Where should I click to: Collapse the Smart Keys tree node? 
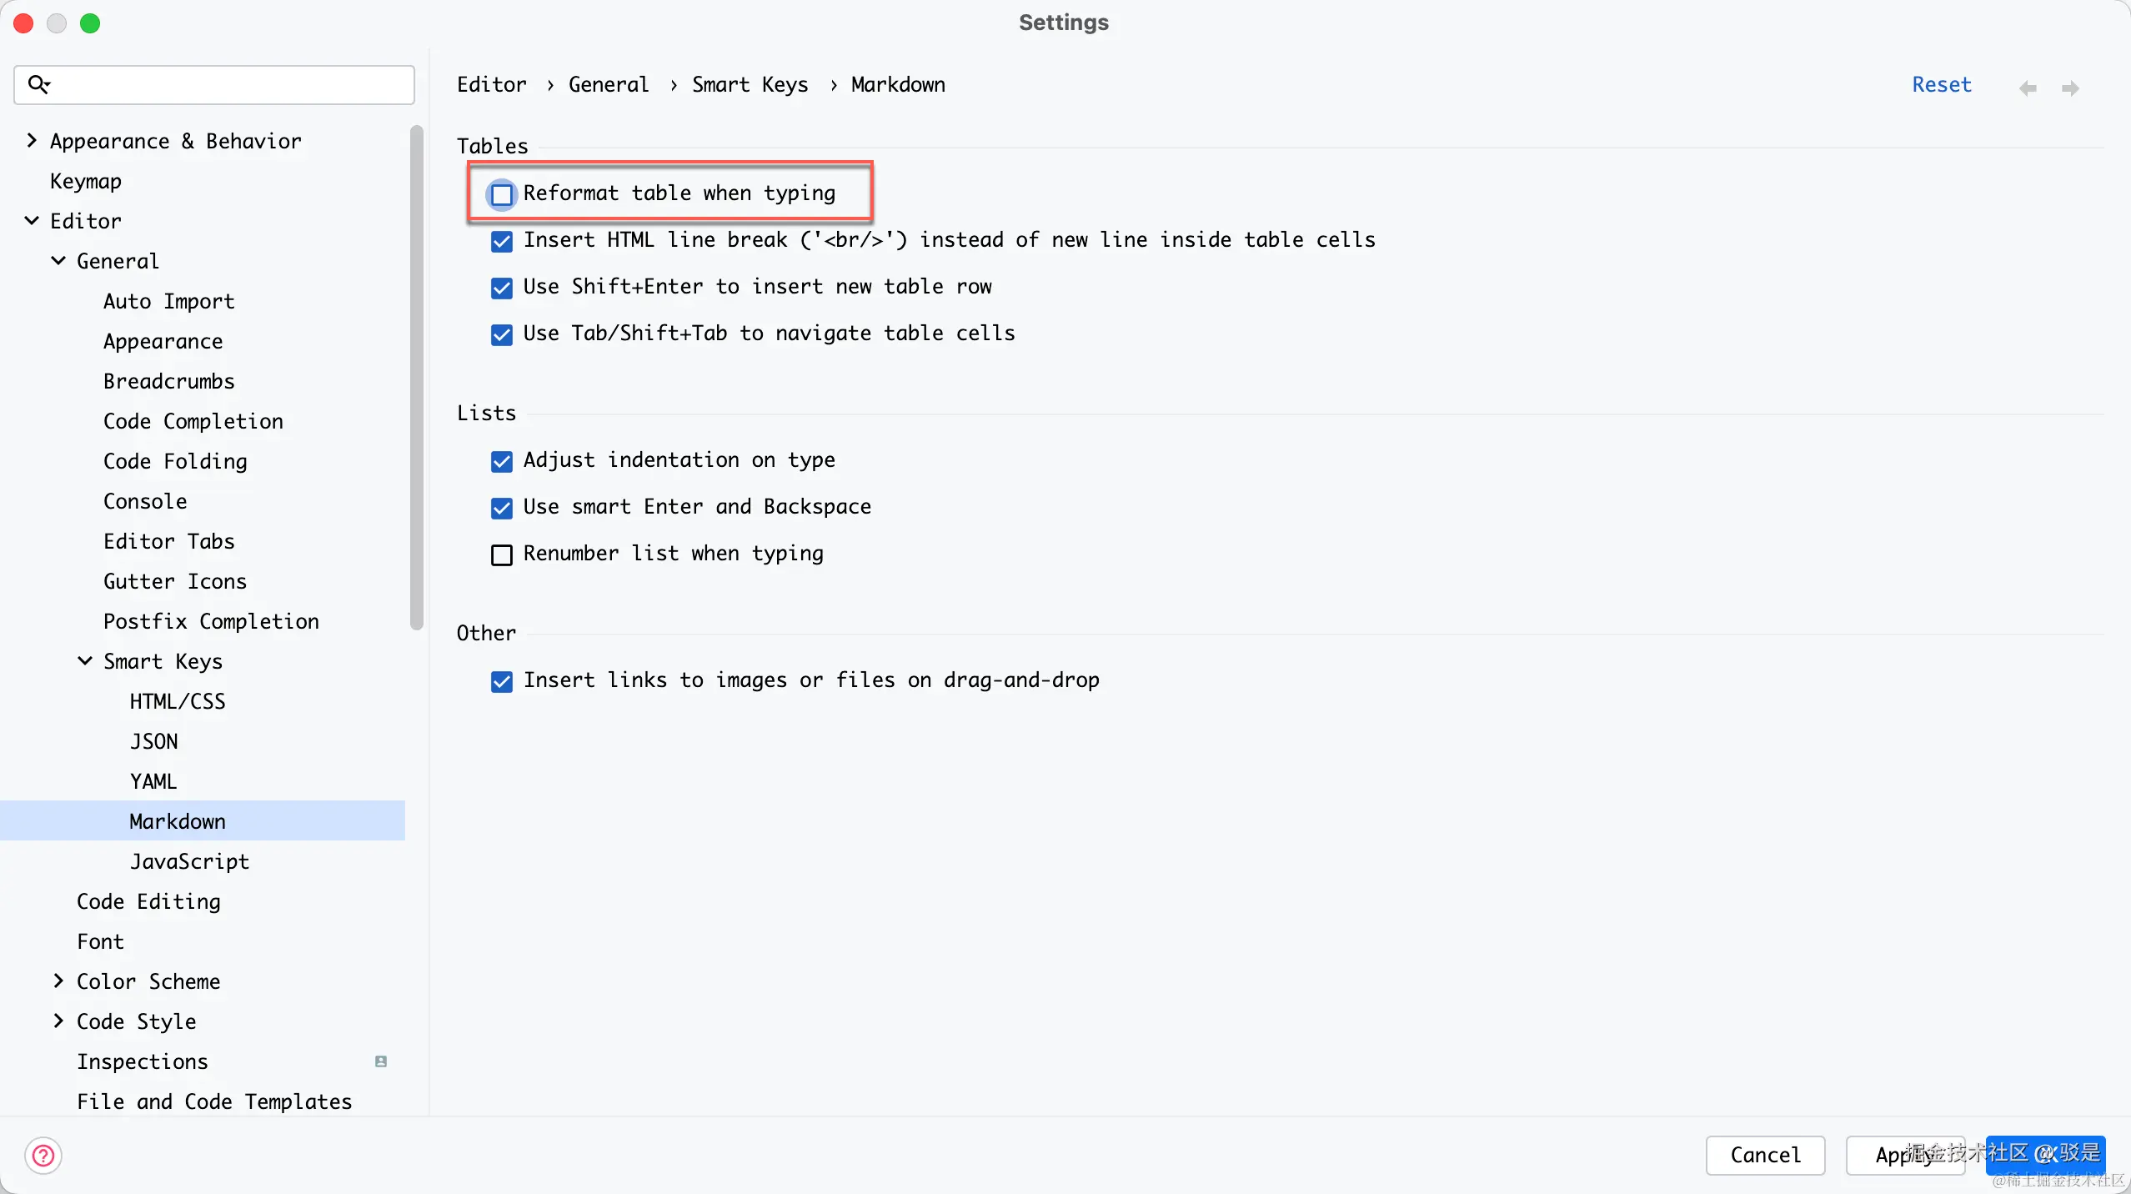pos(85,661)
